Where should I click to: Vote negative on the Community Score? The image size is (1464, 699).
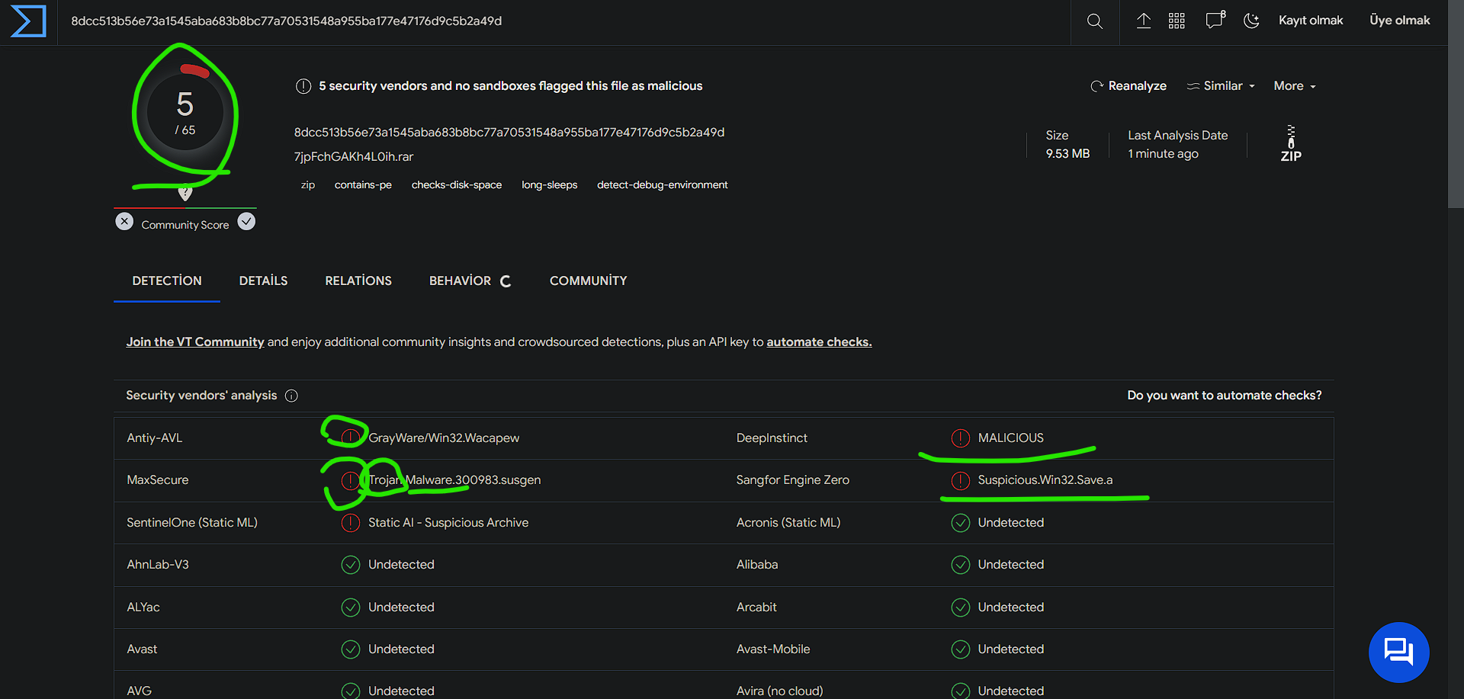coord(124,222)
